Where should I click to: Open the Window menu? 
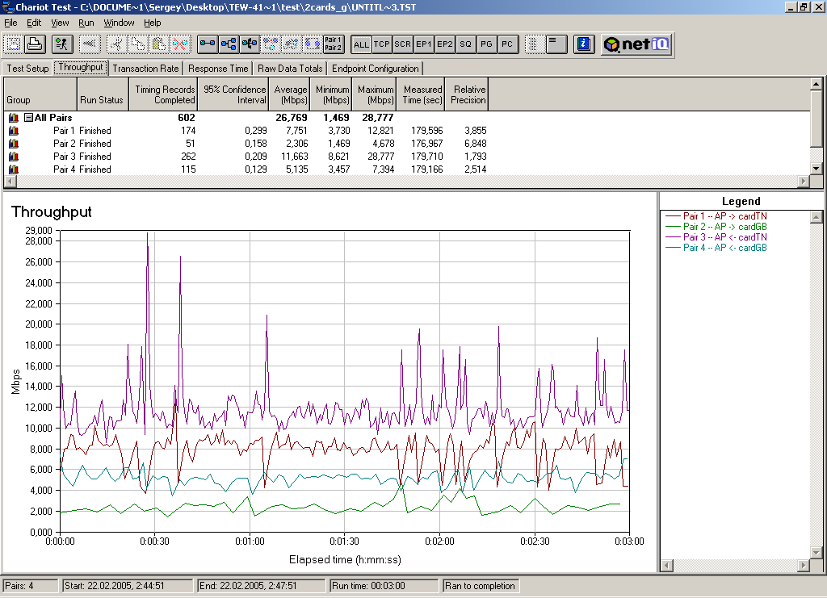(x=119, y=23)
